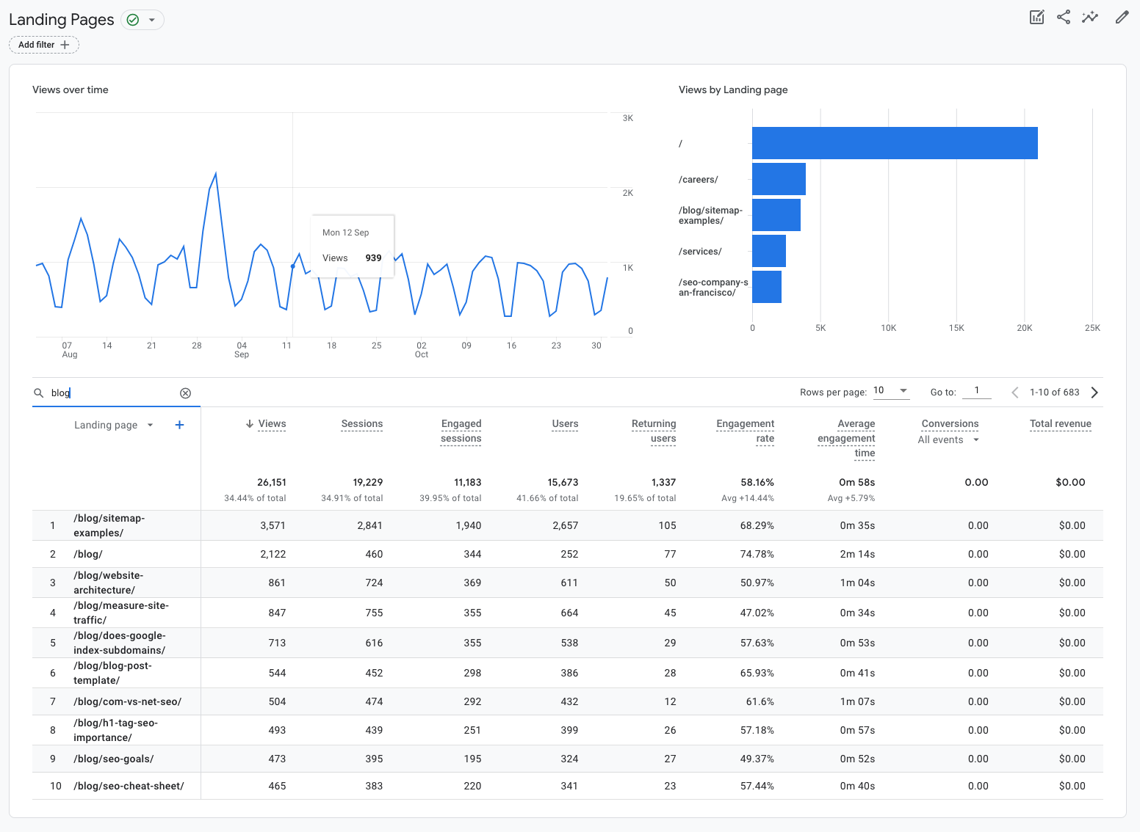Click the Total revenue column header
Image resolution: width=1140 pixels, height=832 pixels.
1060,424
